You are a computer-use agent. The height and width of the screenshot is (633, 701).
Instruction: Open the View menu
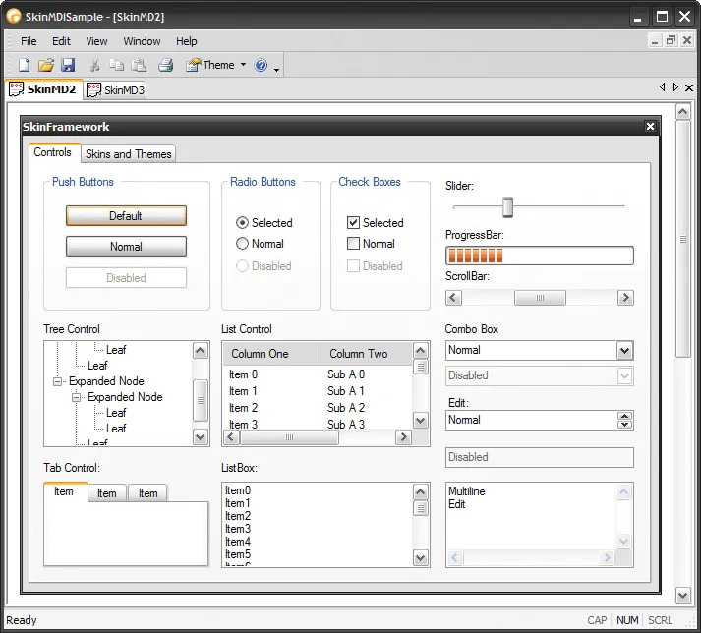[x=96, y=41]
